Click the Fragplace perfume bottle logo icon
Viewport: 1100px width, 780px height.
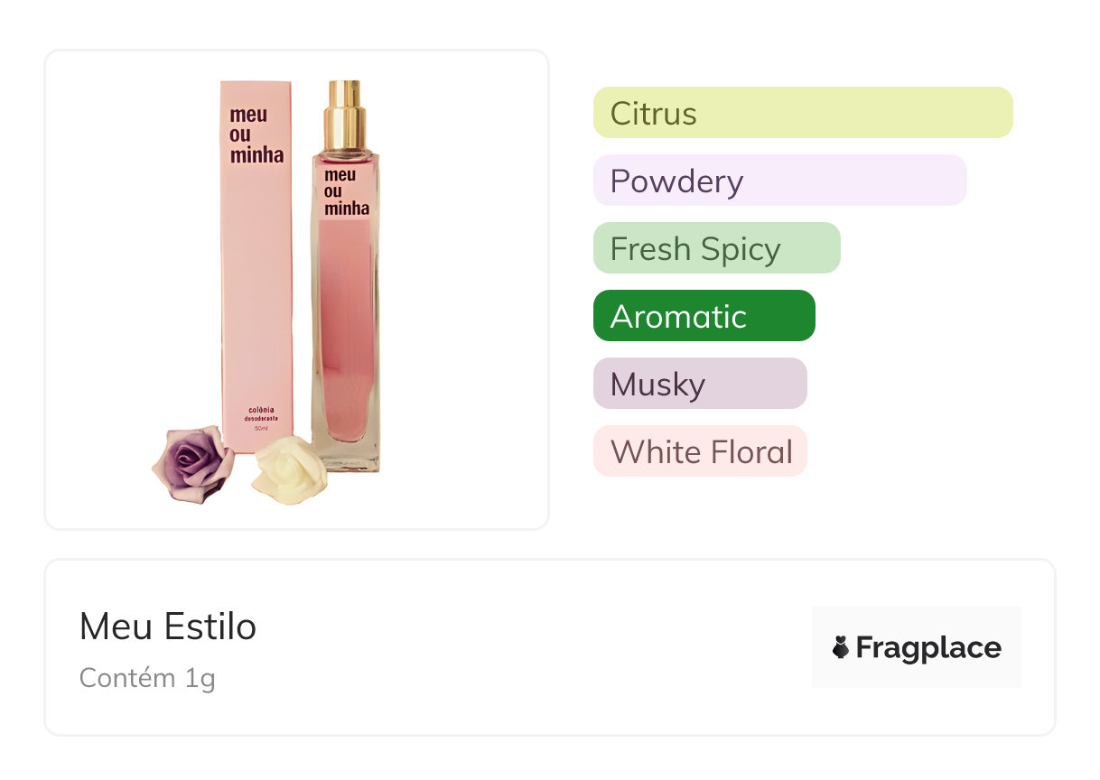(841, 647)
